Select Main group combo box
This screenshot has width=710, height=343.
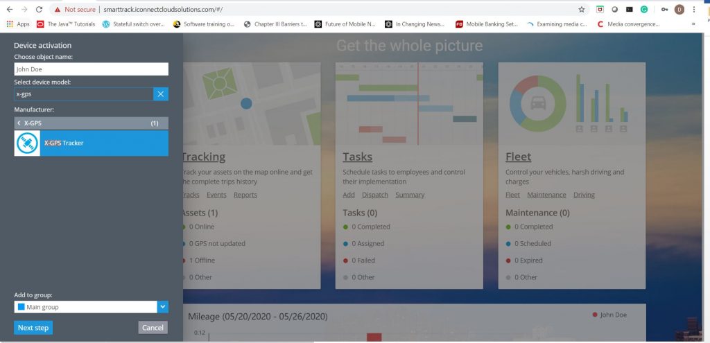point(85,307)
